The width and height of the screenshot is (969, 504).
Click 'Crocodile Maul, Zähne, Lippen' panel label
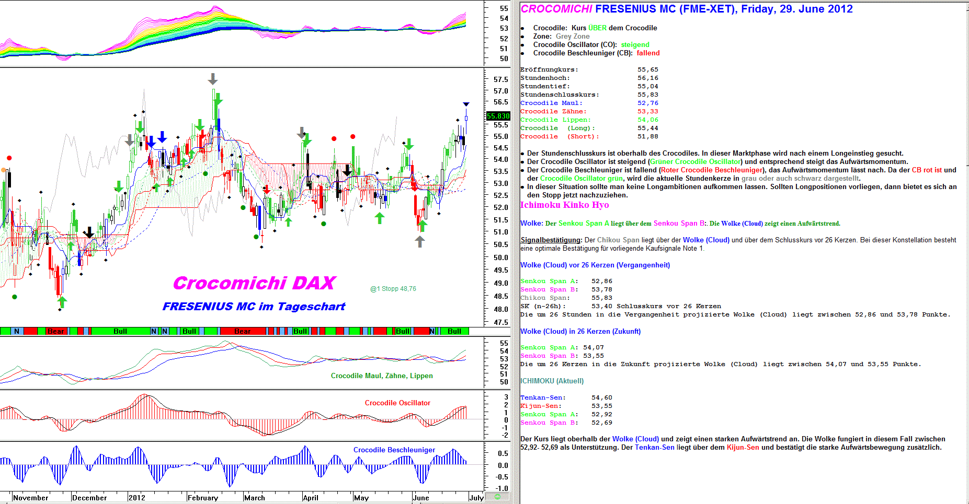[382, 376]
